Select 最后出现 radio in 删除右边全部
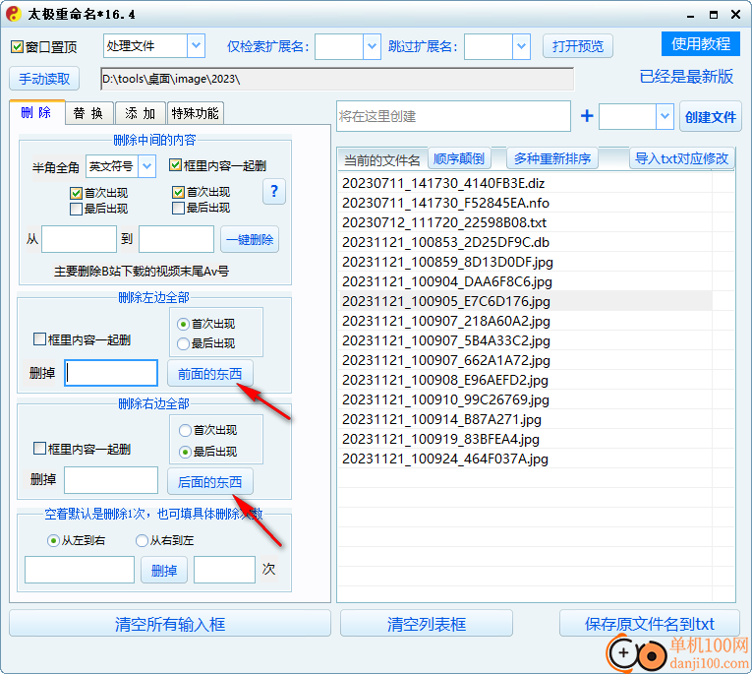 (185, 452)
